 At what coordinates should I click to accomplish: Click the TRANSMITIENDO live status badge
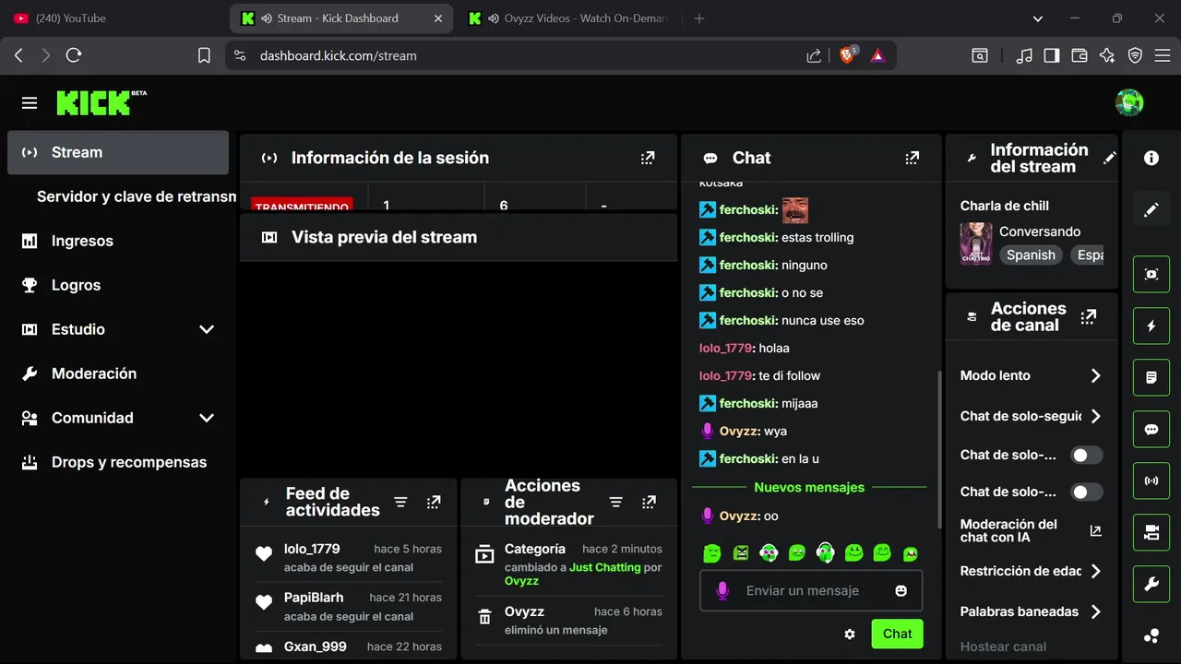[x=302, y=204]
